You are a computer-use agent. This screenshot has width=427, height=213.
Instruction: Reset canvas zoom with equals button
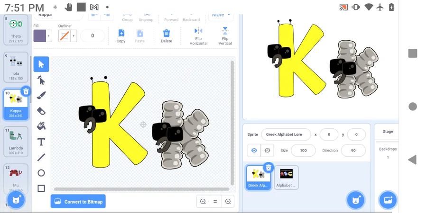[215, 201]
